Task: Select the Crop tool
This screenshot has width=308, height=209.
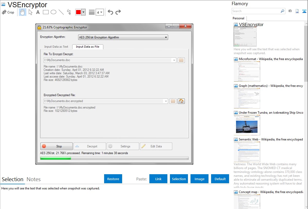Action: (x=8, y=12)
